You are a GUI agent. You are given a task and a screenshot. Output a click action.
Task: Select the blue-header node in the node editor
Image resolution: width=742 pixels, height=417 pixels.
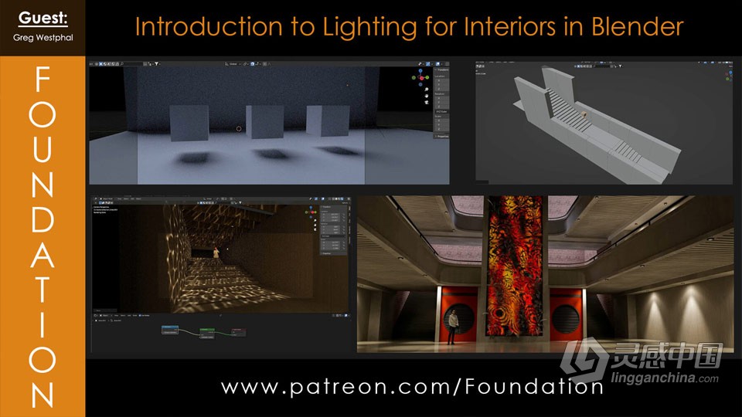[x=170, y=330]
